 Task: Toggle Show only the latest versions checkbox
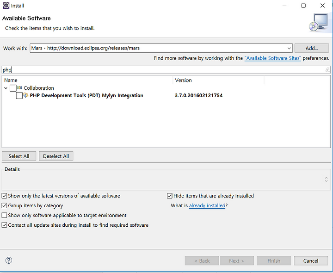tap(4, 196)
